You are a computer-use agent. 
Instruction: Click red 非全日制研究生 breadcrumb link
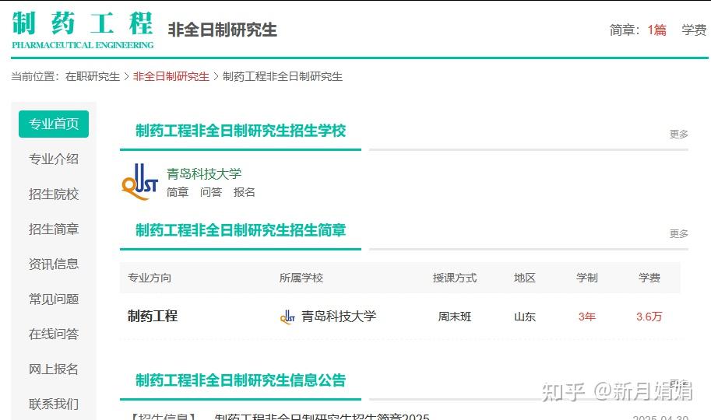click(x=171, y=76)
